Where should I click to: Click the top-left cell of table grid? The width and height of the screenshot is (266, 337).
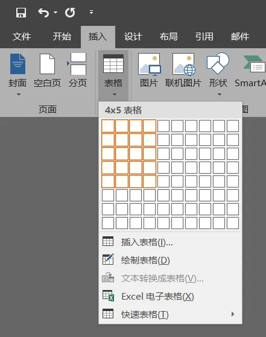(x=108, y=126)
